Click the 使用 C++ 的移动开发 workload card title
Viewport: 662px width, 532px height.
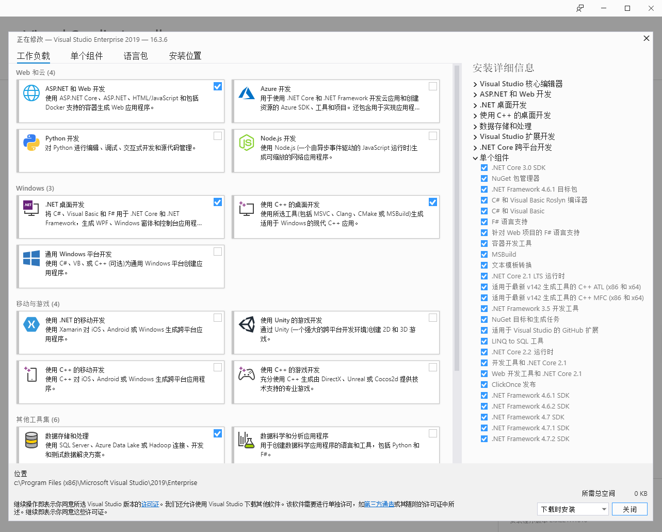tap(75, 370)
